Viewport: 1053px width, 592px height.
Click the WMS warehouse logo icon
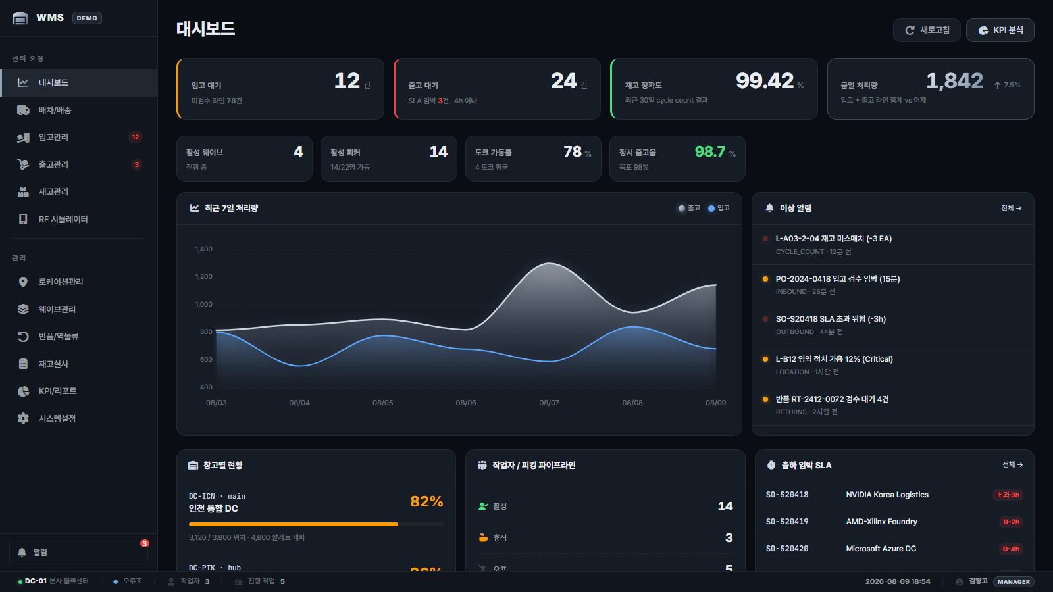[x=20, y=18]
